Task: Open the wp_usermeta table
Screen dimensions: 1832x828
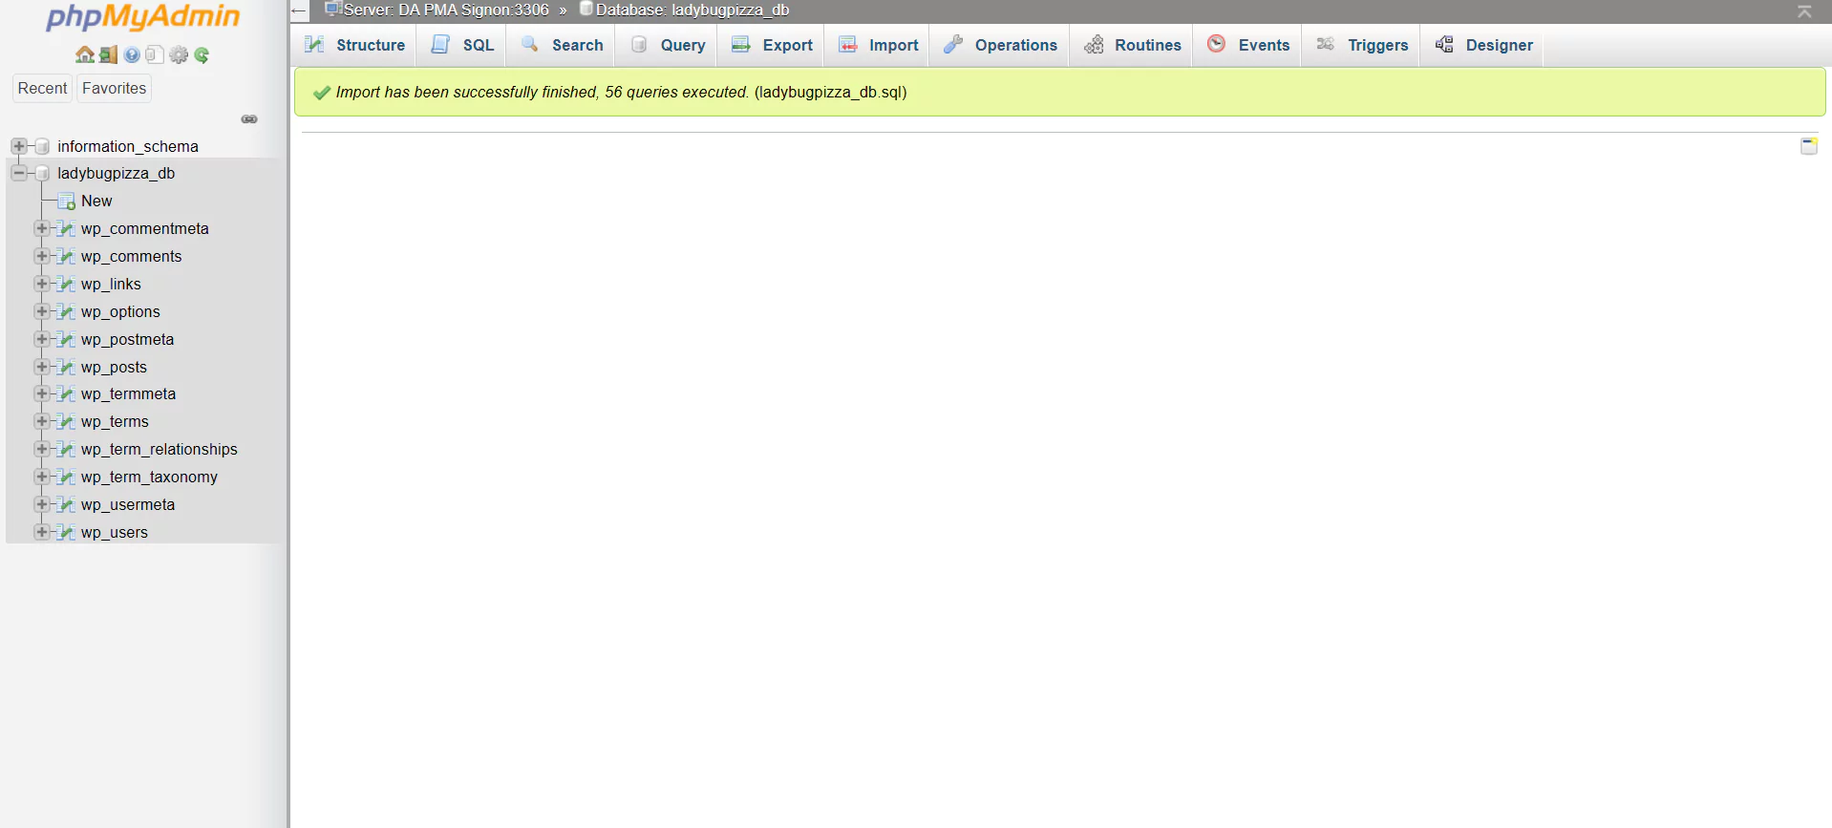Action: coord(128,504)
